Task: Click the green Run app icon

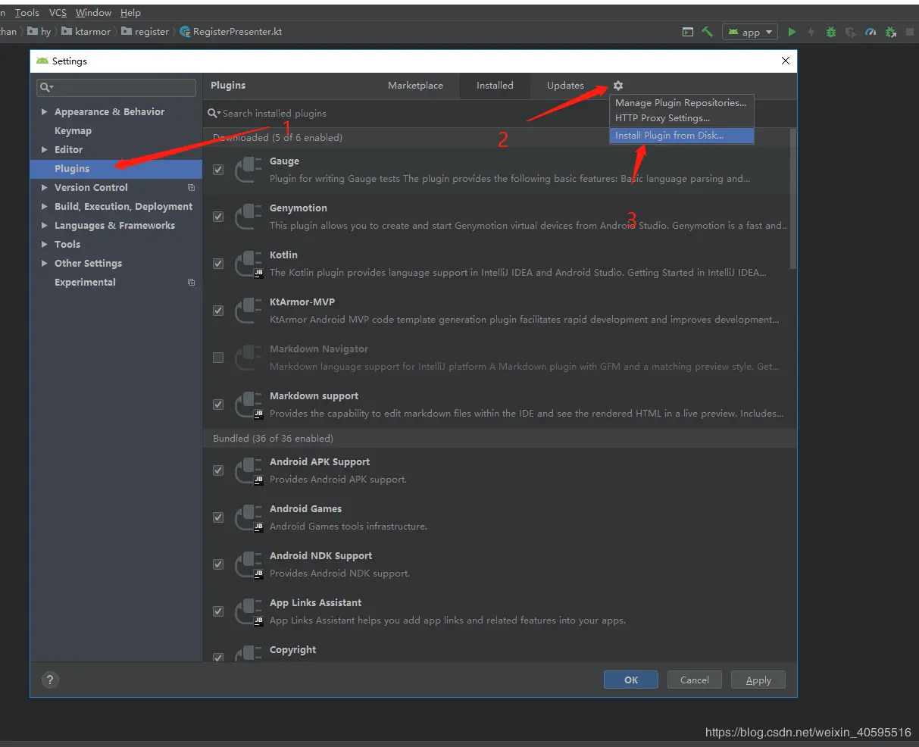Action: point(792,32)
